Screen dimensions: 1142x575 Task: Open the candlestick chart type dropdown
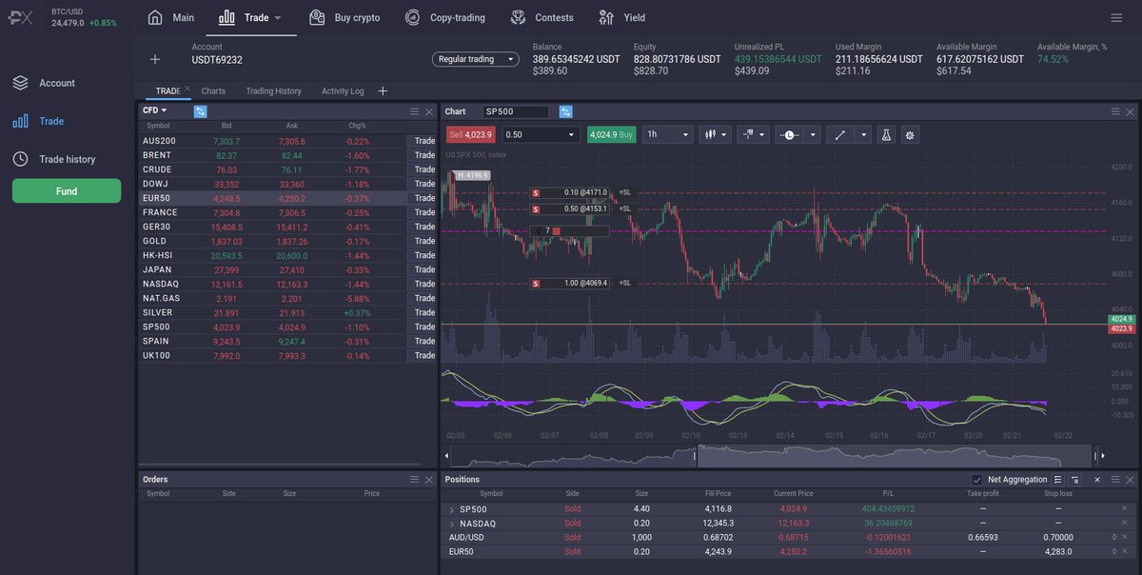(x=715, y=134)
